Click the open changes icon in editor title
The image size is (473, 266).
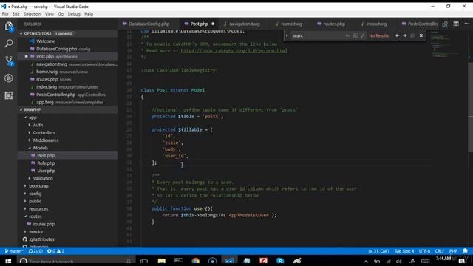pos(445,24)
